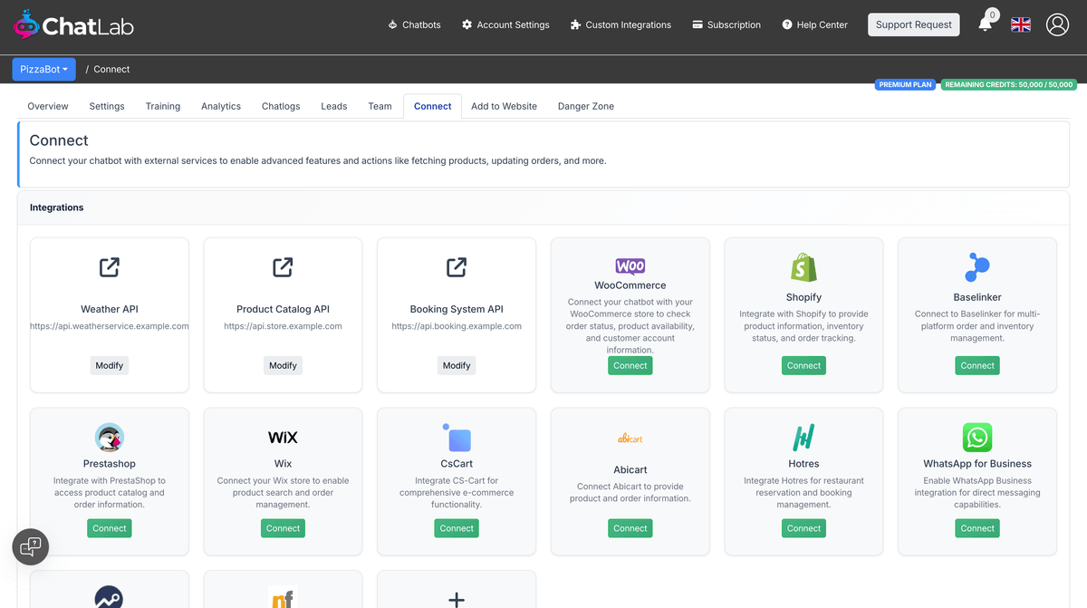Open the floating help chat bubble
Image resolution: width=1087 pixels, height=608 pixels.
click(30, 546)
